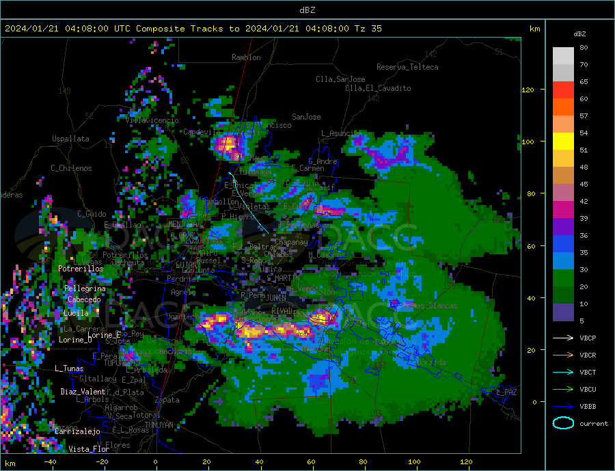Screen dimensions: 615x471
Task: Click the orange VBCR arrow in legend
Action: 563,355
